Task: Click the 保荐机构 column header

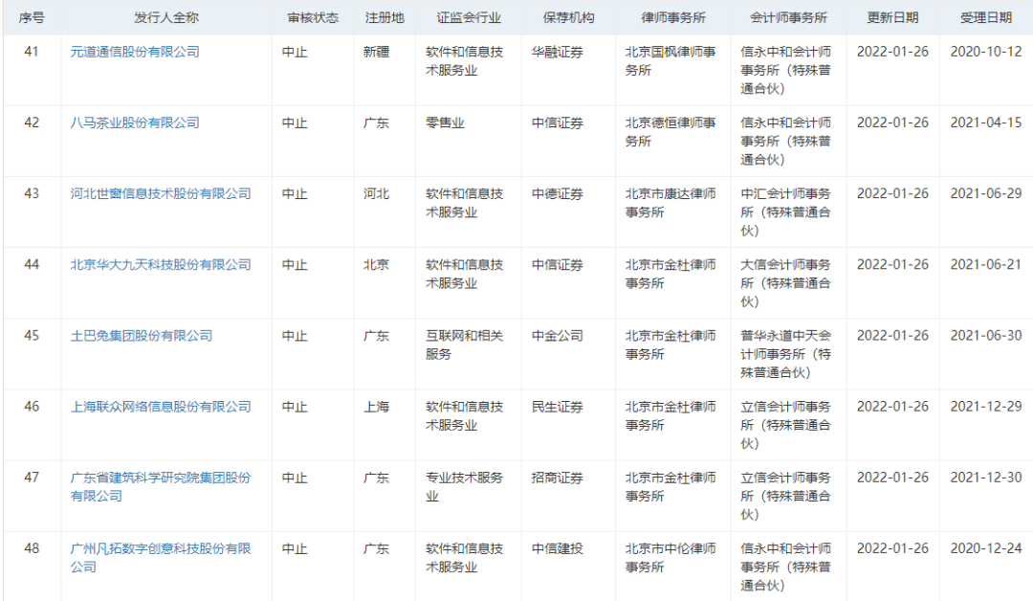Action: tap(568, 18)
